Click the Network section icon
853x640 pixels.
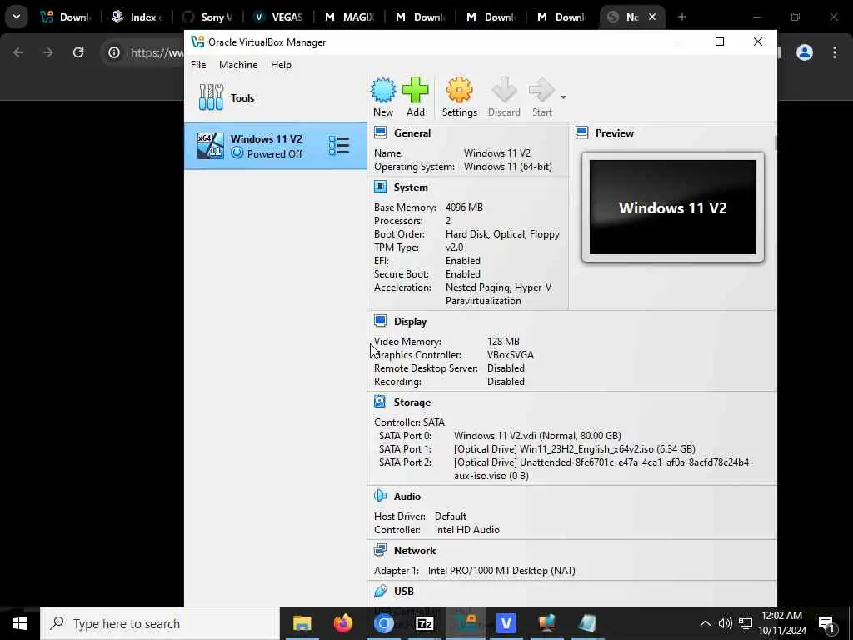(x=380, y=550)
